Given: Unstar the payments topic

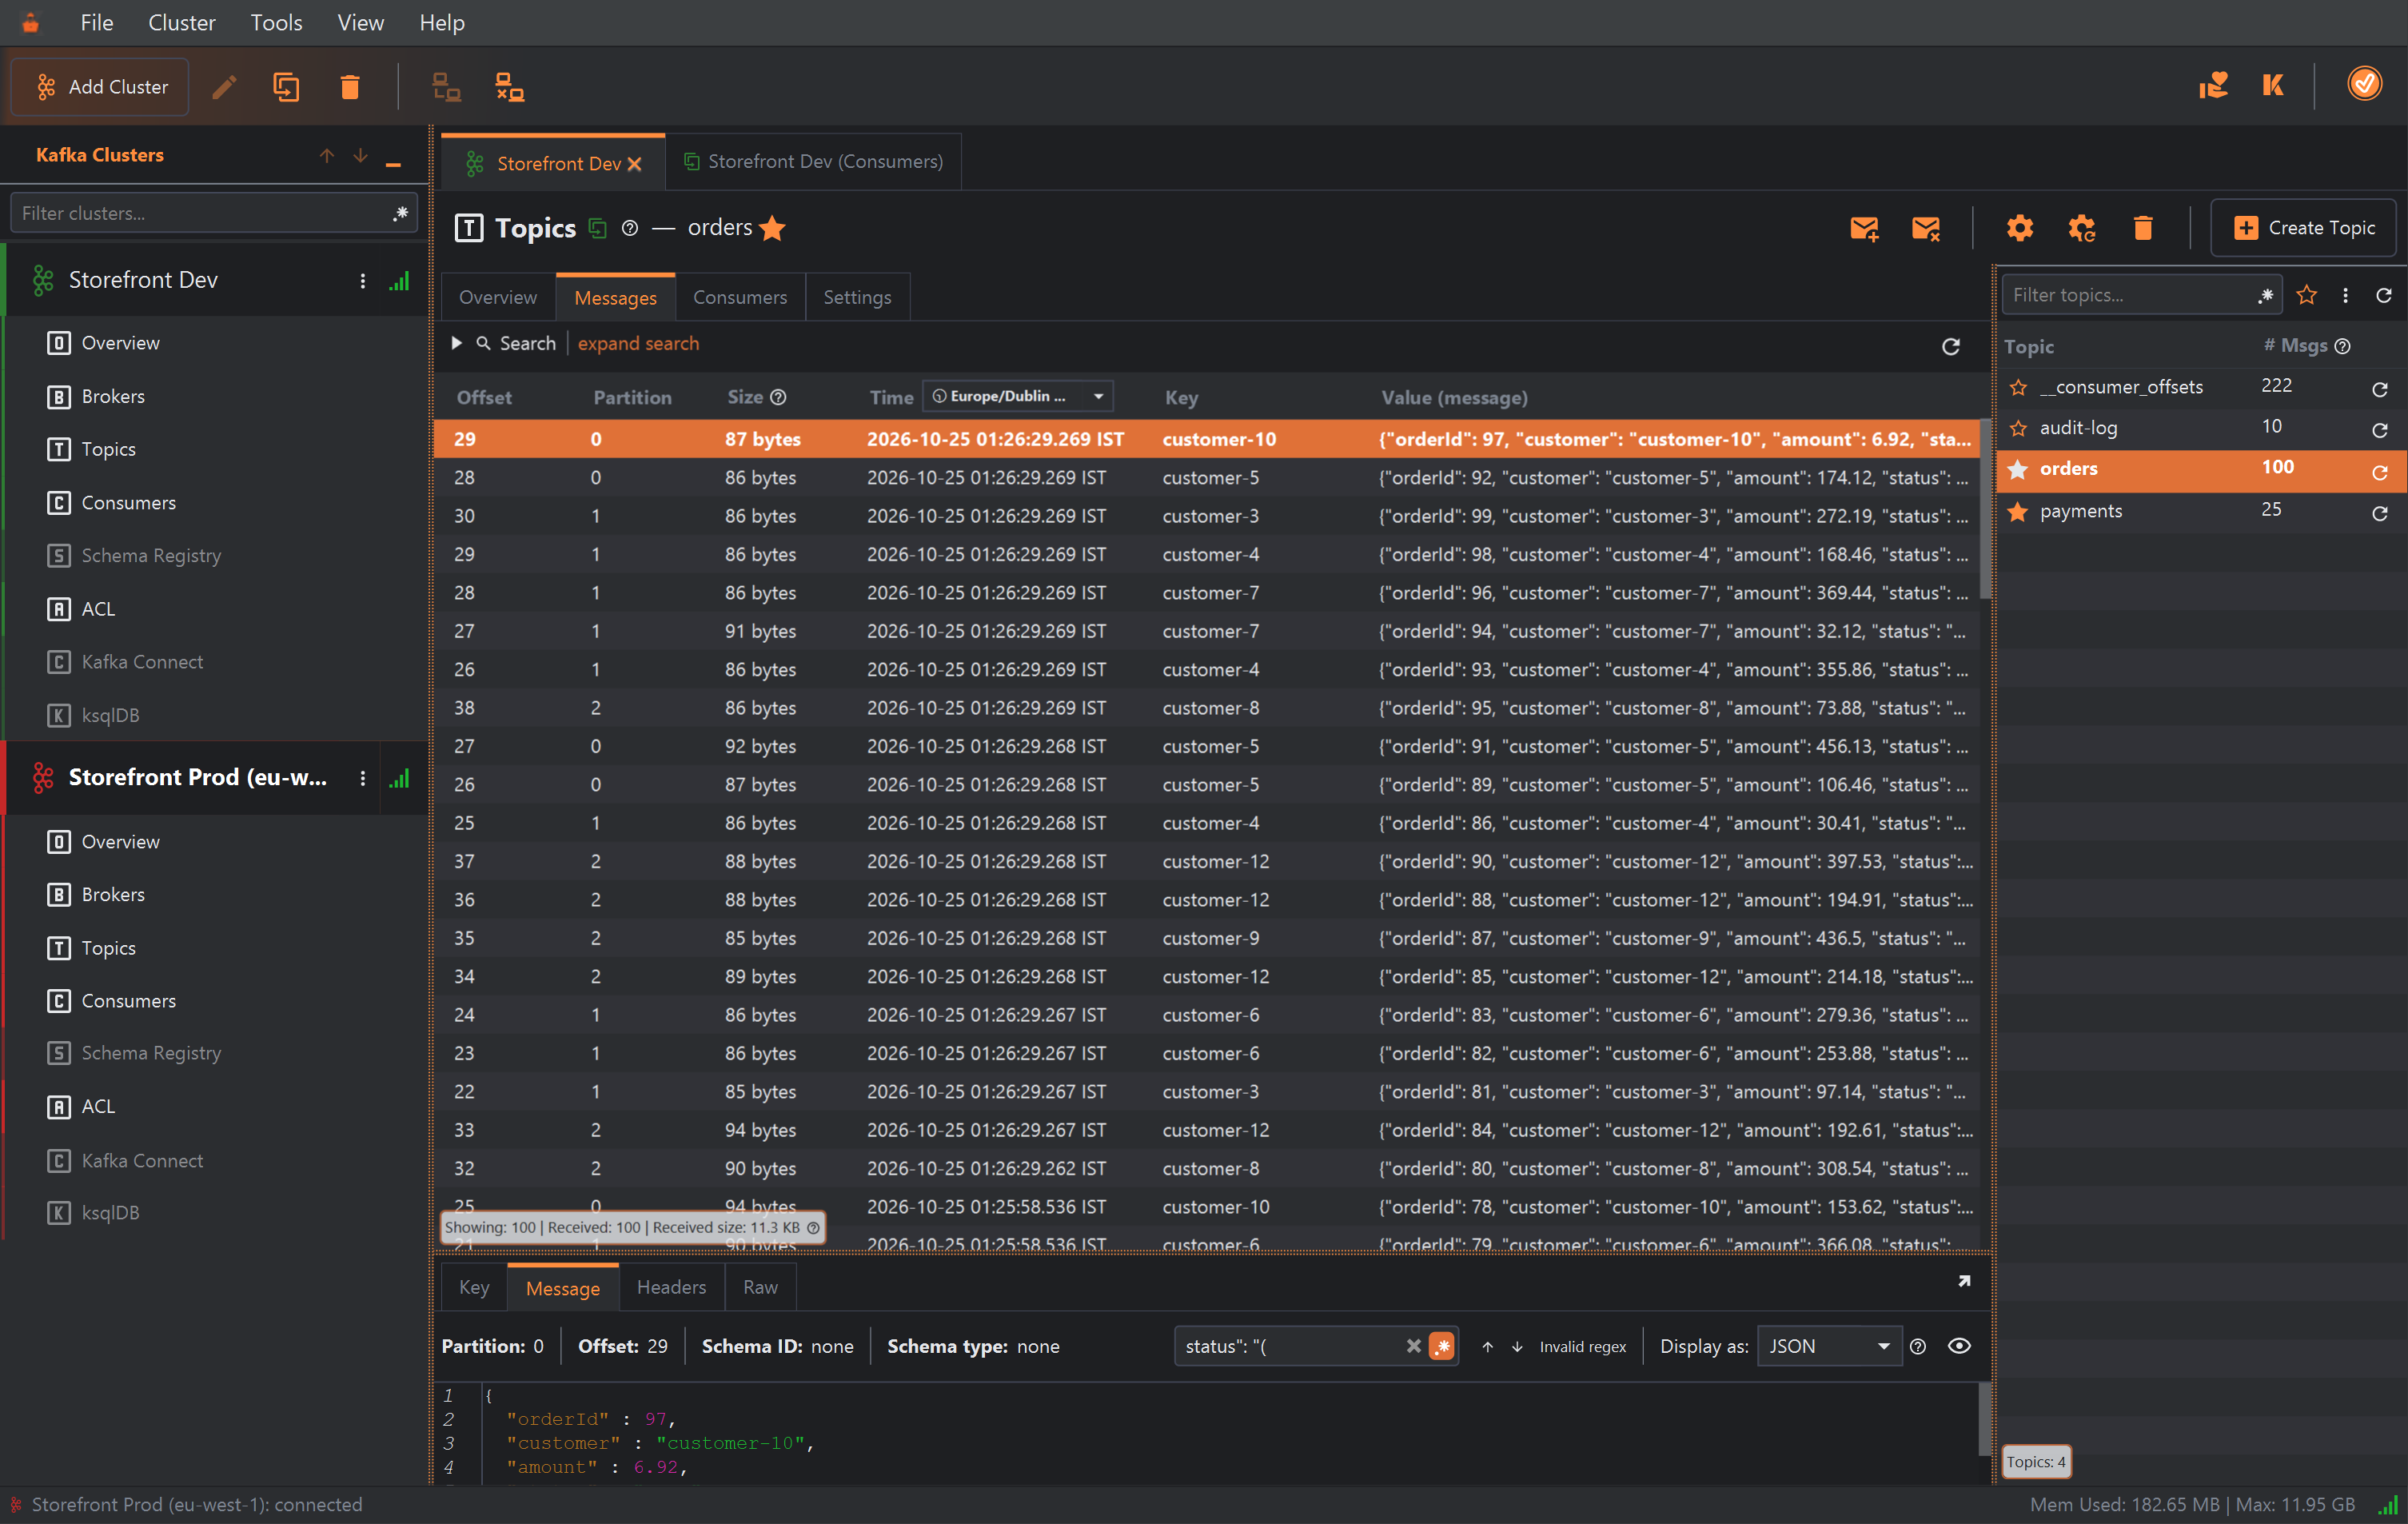Looking at the screenshot, I should click(x=2018, y=511).
